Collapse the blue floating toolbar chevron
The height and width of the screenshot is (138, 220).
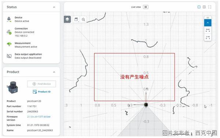click(208, 23)
